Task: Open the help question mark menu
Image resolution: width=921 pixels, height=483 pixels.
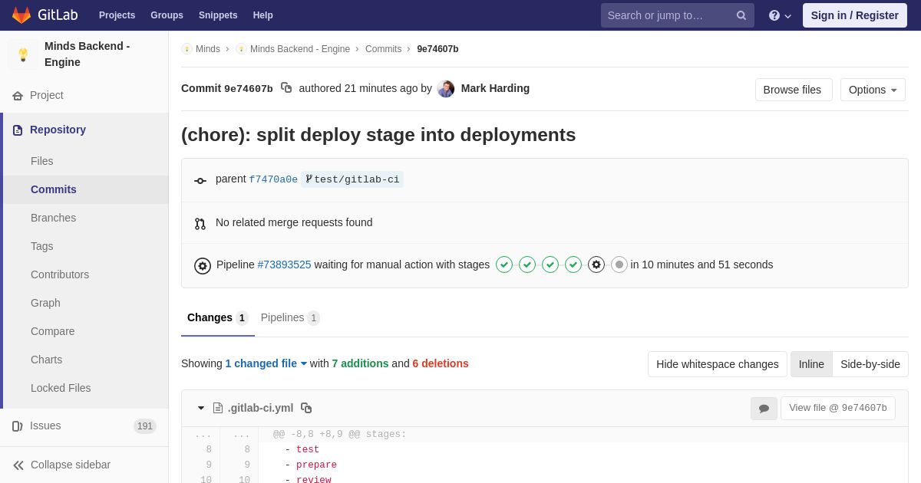Action: (x=780, y=15)
